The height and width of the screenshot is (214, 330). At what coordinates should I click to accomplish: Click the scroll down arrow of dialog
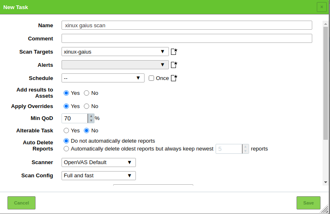[x=325, y=182]
